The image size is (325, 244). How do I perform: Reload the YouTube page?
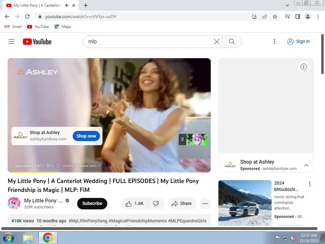pos(27,17)
